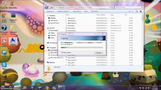The width and height of the screenshot is (161, 90).
Task: Show hidden system tray icons
Action: [x=137, y=88]
